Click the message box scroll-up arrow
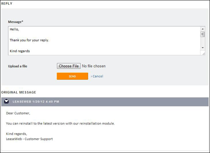210x153 pixels. [x=203, y=29]
